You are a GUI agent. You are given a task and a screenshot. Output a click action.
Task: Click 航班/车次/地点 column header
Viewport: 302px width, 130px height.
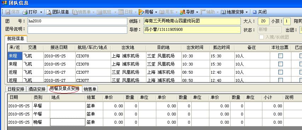click(93, 47)
